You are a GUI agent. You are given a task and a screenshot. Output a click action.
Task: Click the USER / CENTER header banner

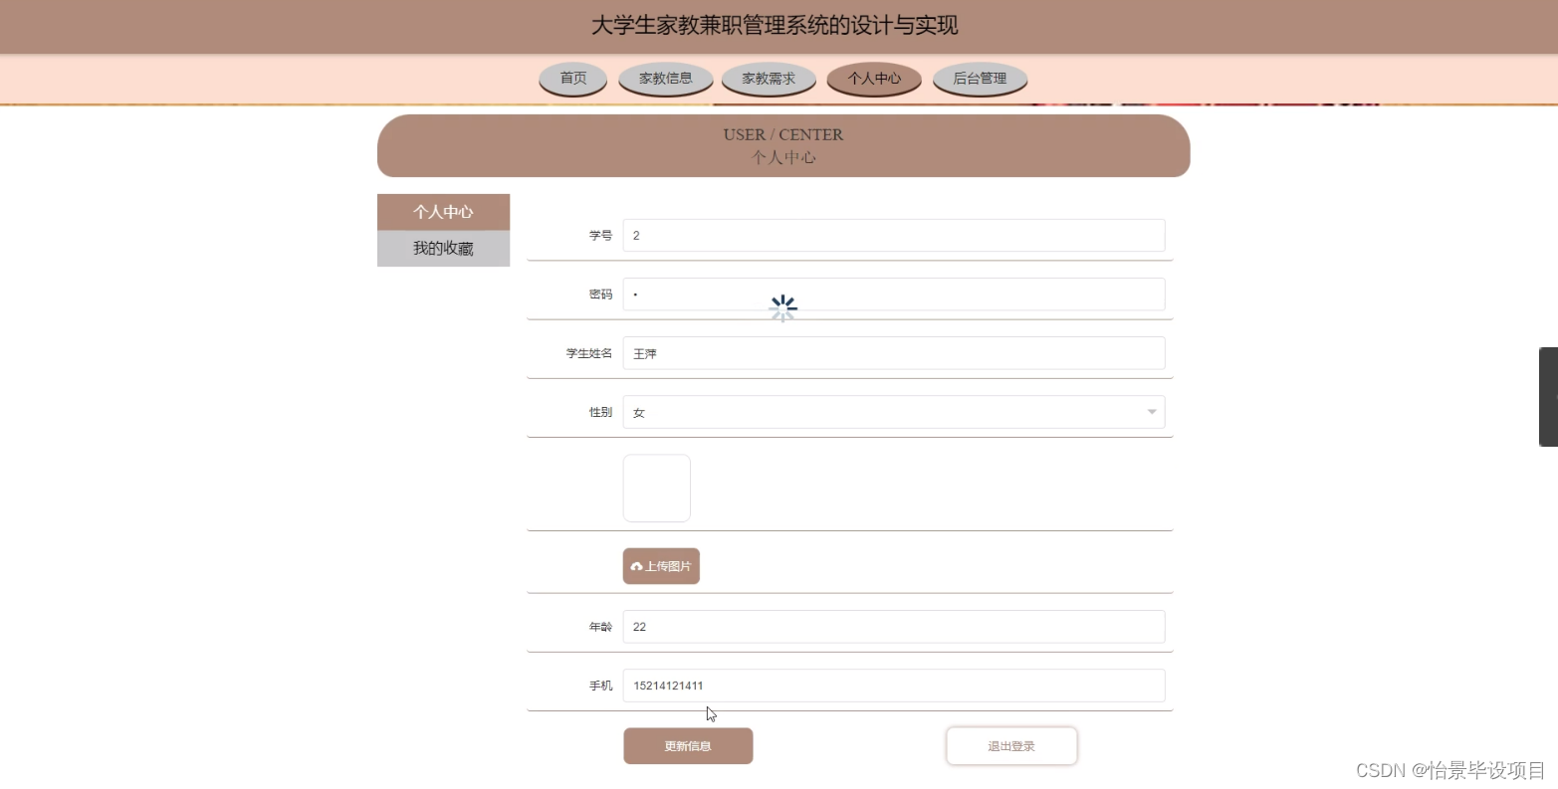(x=782, y=145)
